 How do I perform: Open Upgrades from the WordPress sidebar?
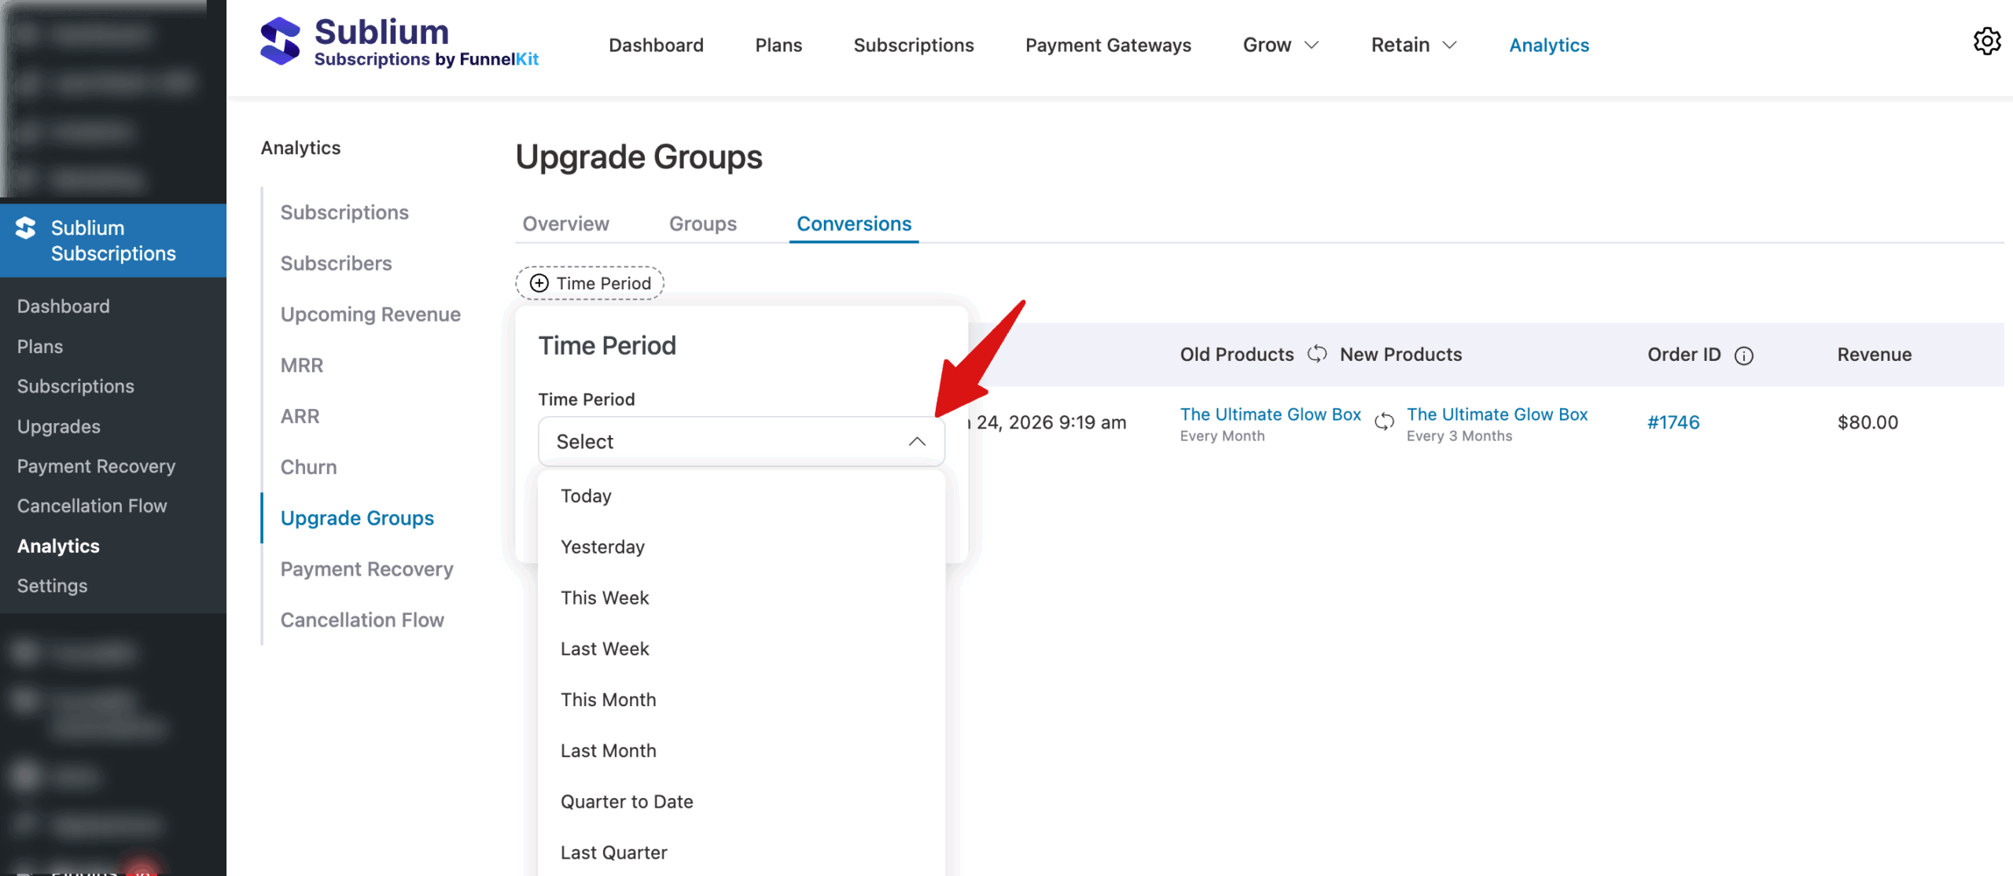click(58, 426)
